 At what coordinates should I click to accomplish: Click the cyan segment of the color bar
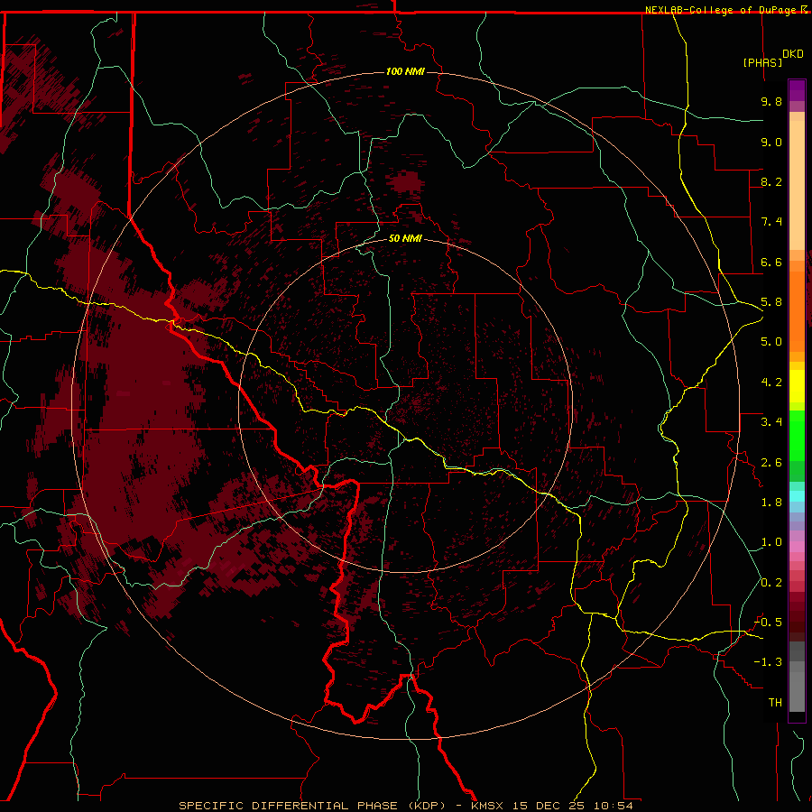click(797, 496)
